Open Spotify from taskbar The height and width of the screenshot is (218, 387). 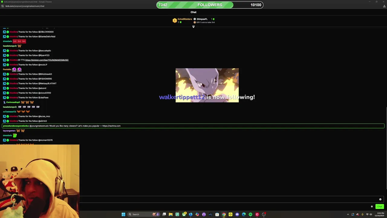(250, 214)
